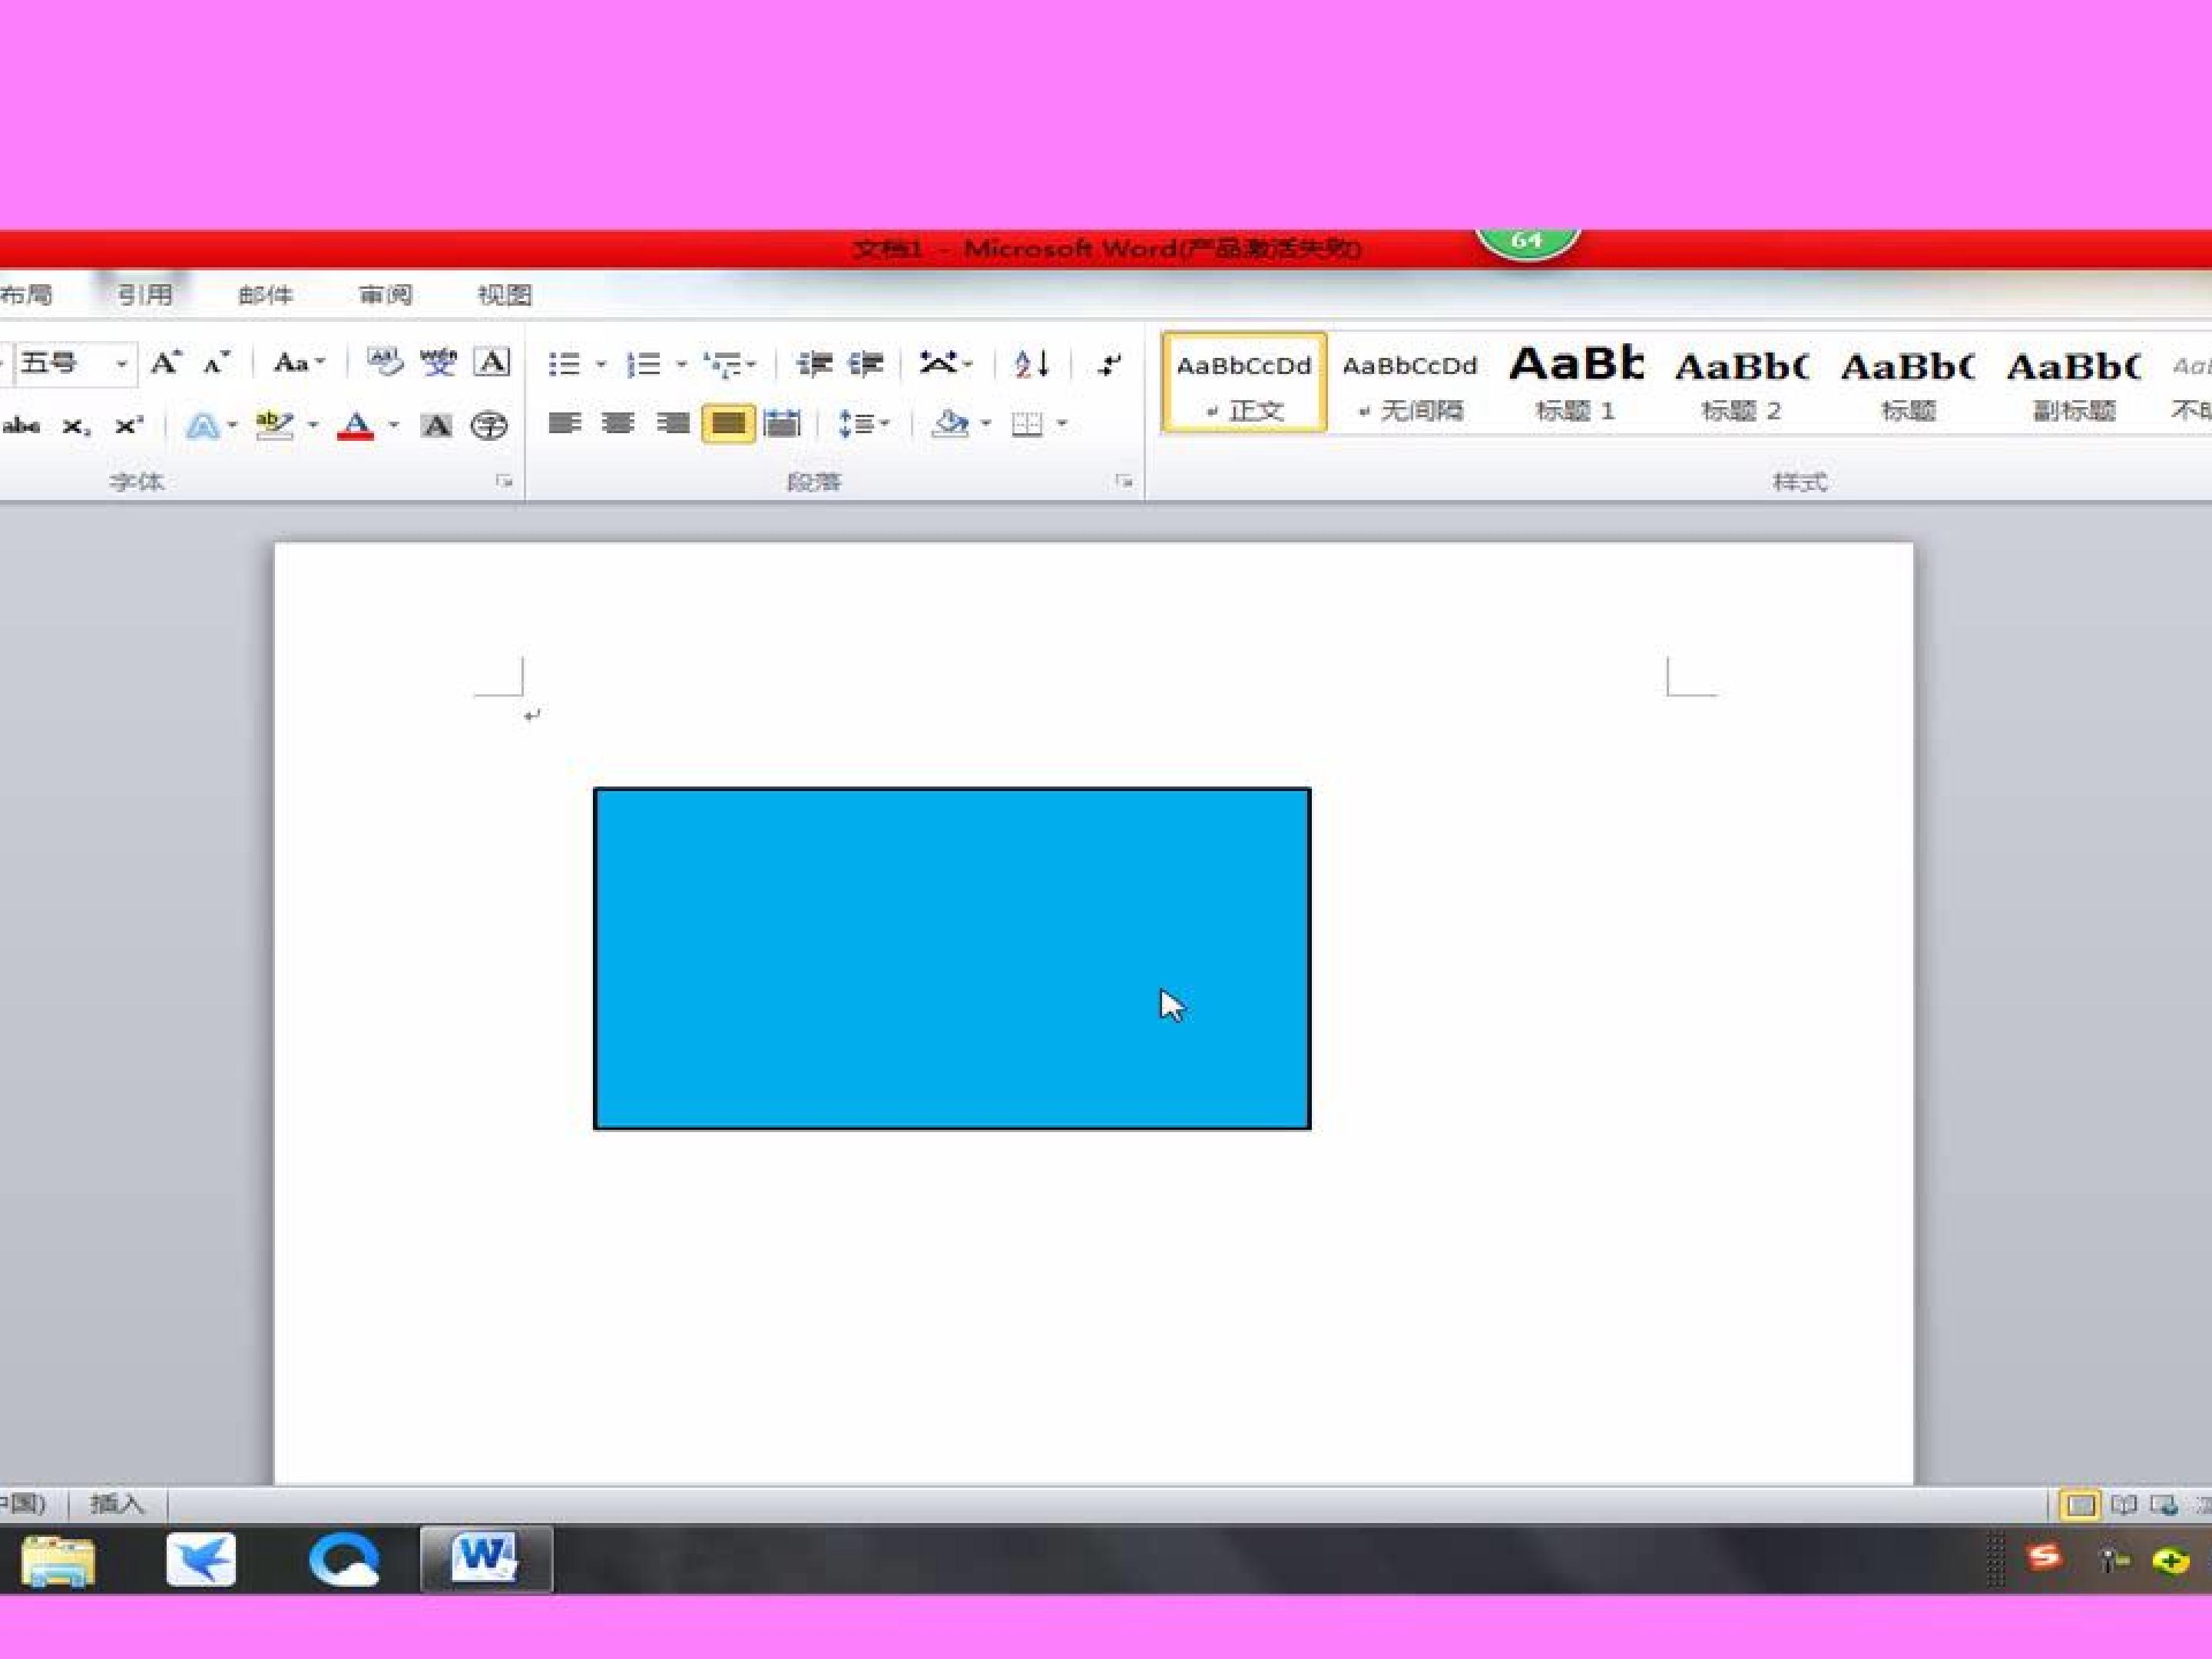Screen dimensions: 2212x1659
Task: Open the 引用 ribbon tab
Action: click(145, 295)
